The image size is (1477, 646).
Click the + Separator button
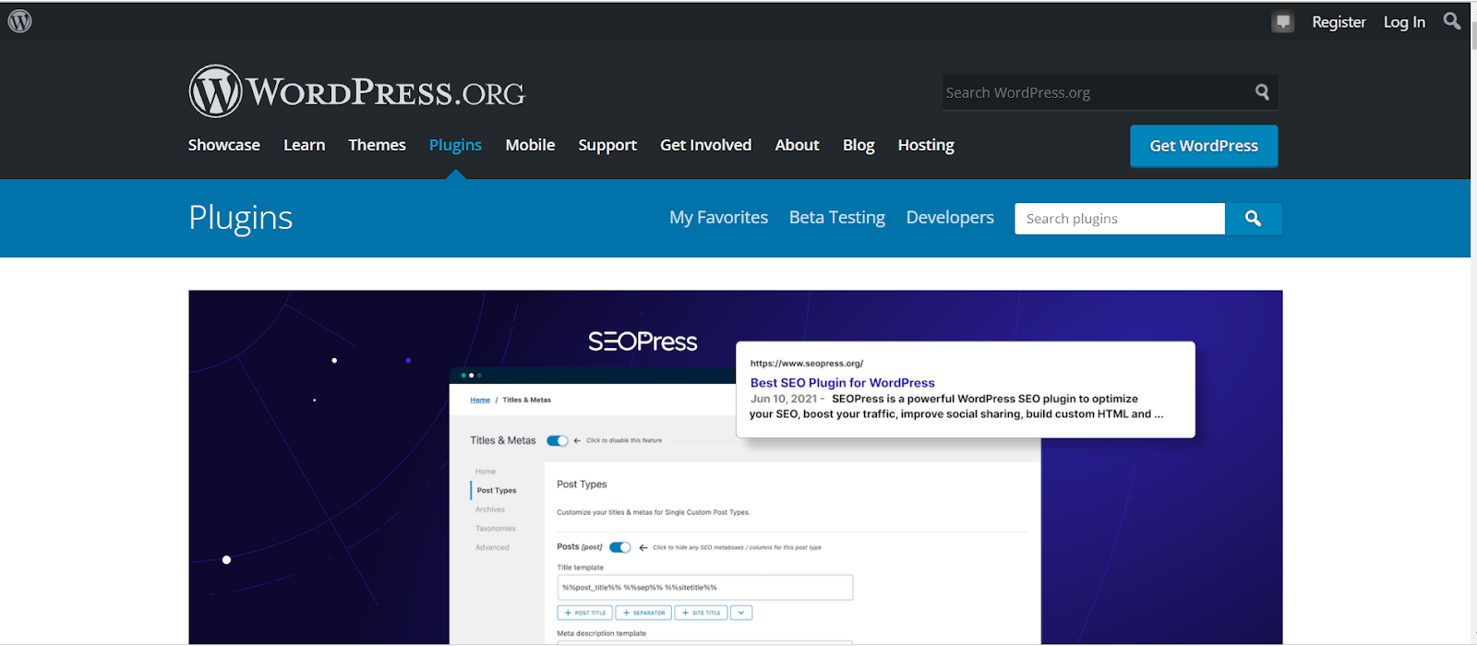coord(643,613)
